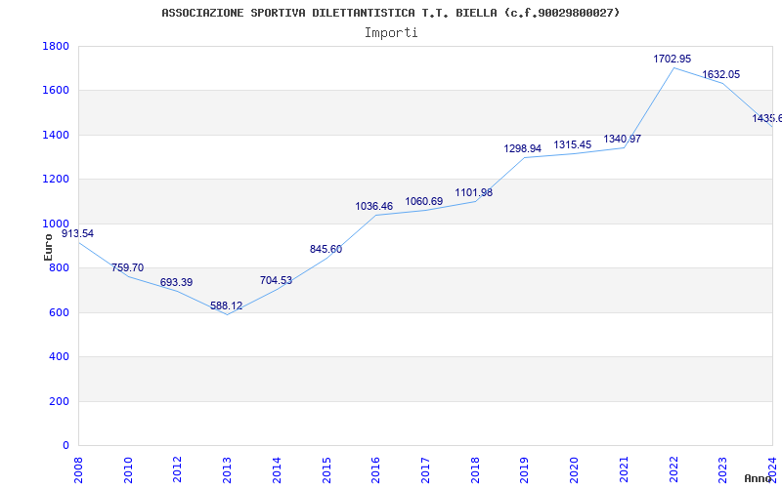
Task: Click the peak data label 1702.95
Action: coord(672,59)
